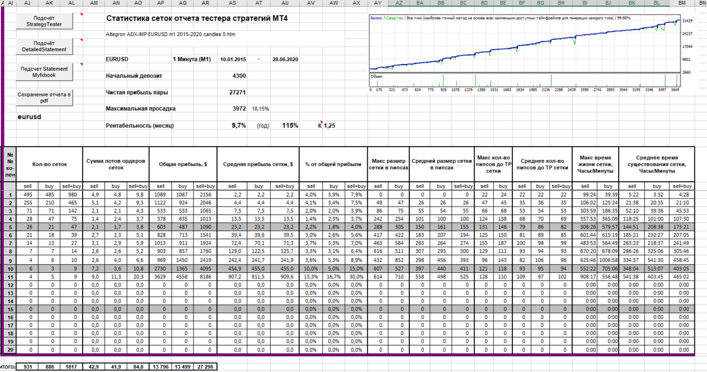Viewport: 707px width, 372px height.
Task: Select the drawdown percentage '18,15%'
Action: point(260,109)
